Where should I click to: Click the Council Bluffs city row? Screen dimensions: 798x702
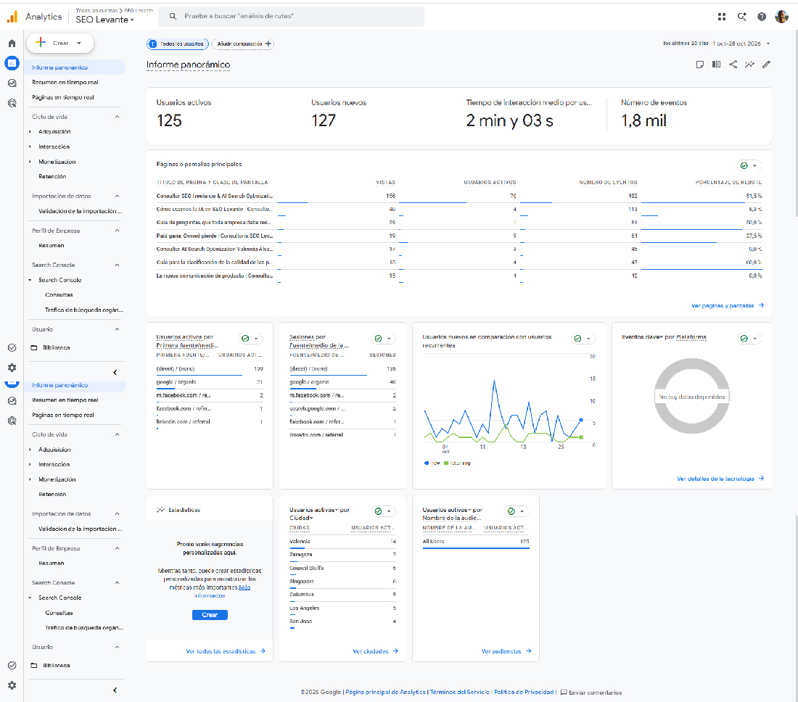tap(342, 569)
